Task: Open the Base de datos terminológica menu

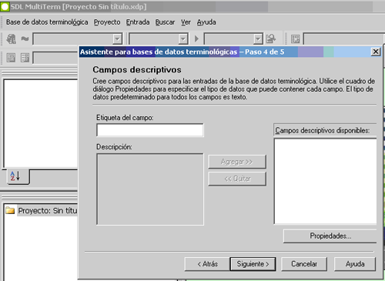Action: coord(47,22)
